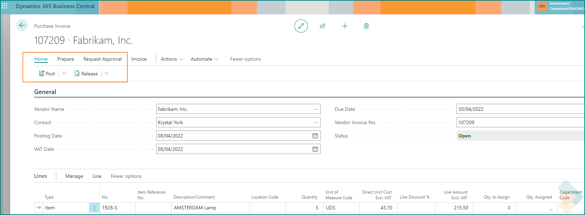Click the Item Reference No. column header
The image size is (585, 215).
(x=151, y=195)
